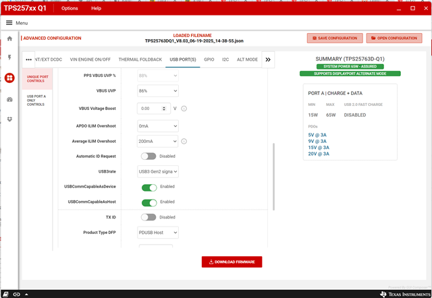The image size is (432, 298).
Task: Click OPEN CONFIGURATION button
Action: coord(394,38)
